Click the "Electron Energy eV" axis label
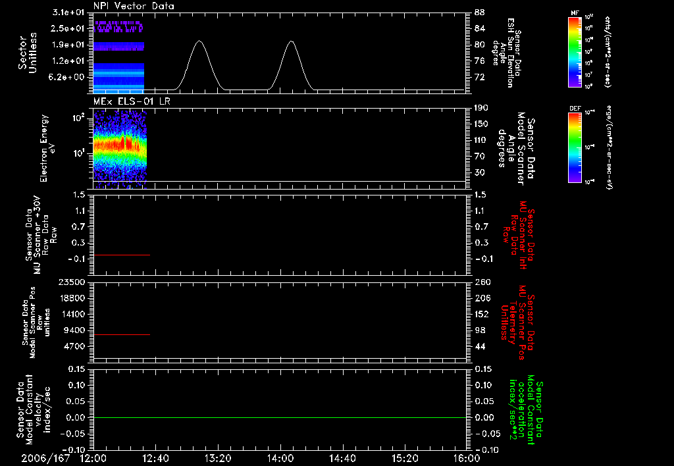This screenshot has height=466, width=674. coord(47,148)
